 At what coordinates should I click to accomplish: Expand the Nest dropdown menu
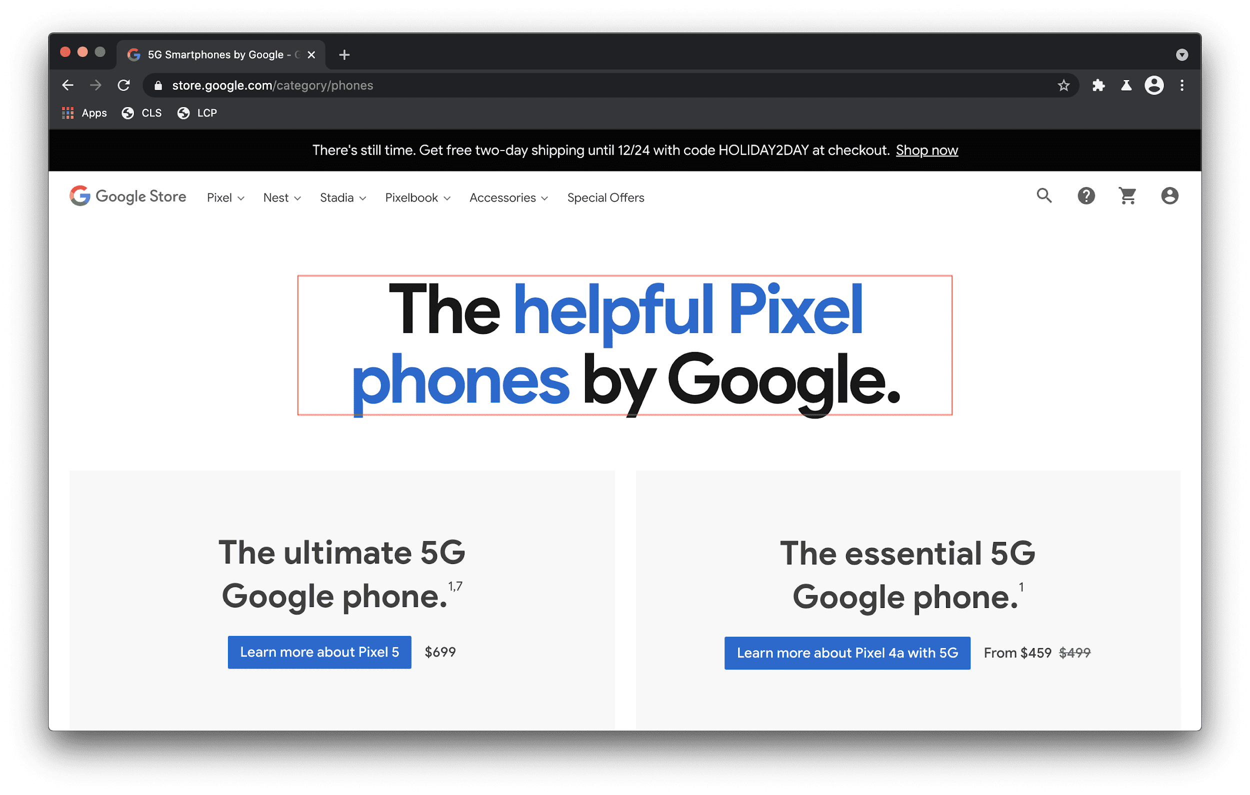pyautogui.click(x=280, y=197)
